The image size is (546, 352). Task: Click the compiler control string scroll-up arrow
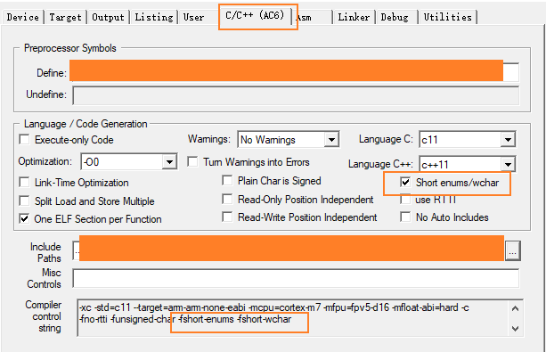click(x=516, y=308)
